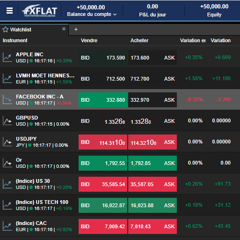240x240 pixels.
Task: Open chart icon for LVMH MOET HENNES
Action: (x=7, y=79)
